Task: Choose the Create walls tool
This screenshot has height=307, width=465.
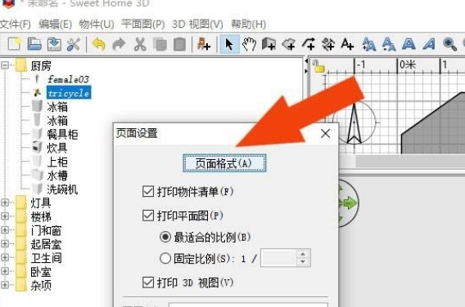Action: coord(269,44)
